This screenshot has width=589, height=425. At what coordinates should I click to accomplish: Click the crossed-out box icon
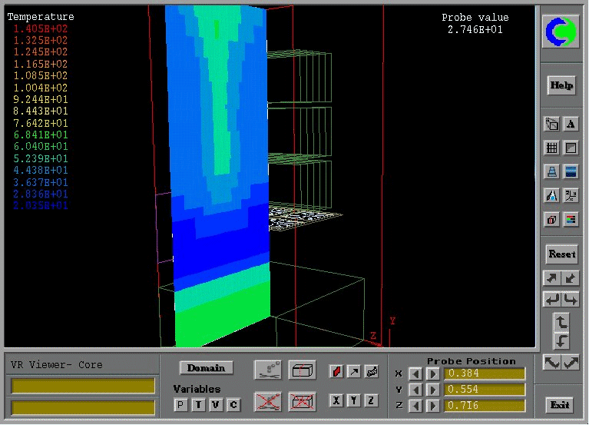(x=301, y=400)
